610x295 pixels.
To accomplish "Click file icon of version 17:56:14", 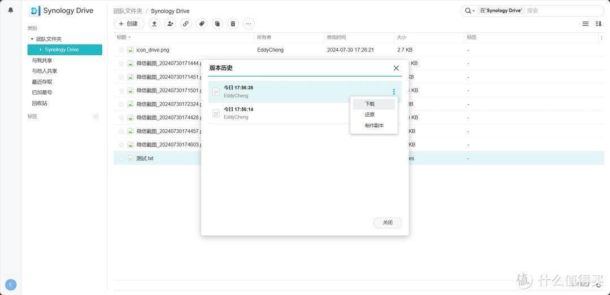I will 216,113.
